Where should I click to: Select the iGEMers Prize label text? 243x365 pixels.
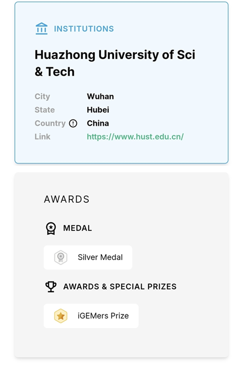[x=103, y=316]
